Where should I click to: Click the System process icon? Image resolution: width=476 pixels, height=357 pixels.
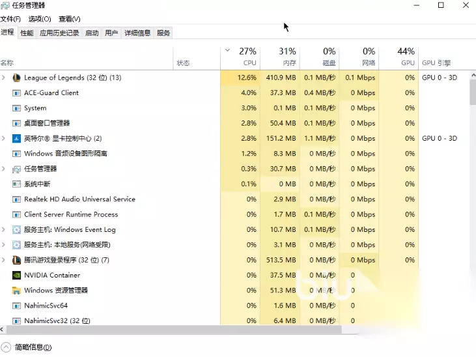pos(16,108)
